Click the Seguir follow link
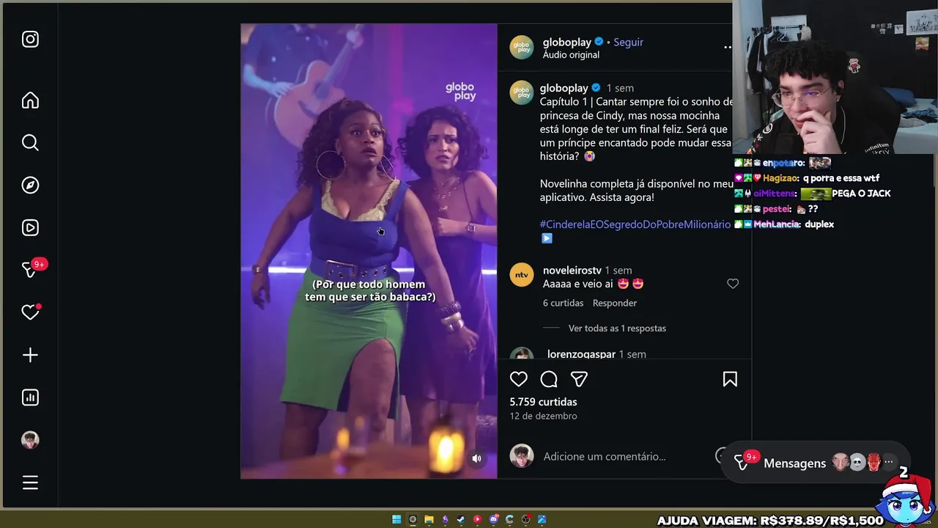938x528 pixels. click(628, 43)
